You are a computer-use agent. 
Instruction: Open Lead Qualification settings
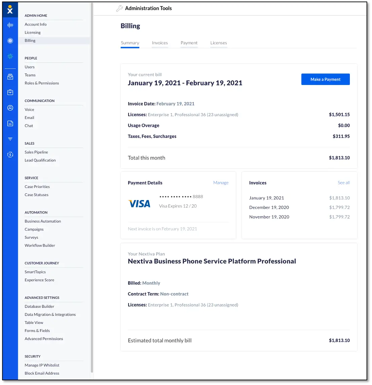[40, 160]
